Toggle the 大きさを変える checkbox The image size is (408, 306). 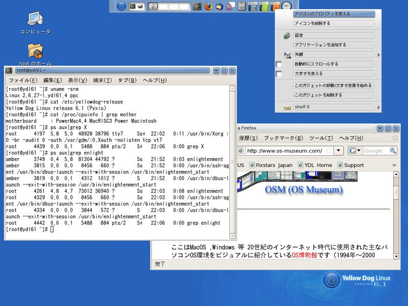[x=278, y=74]
